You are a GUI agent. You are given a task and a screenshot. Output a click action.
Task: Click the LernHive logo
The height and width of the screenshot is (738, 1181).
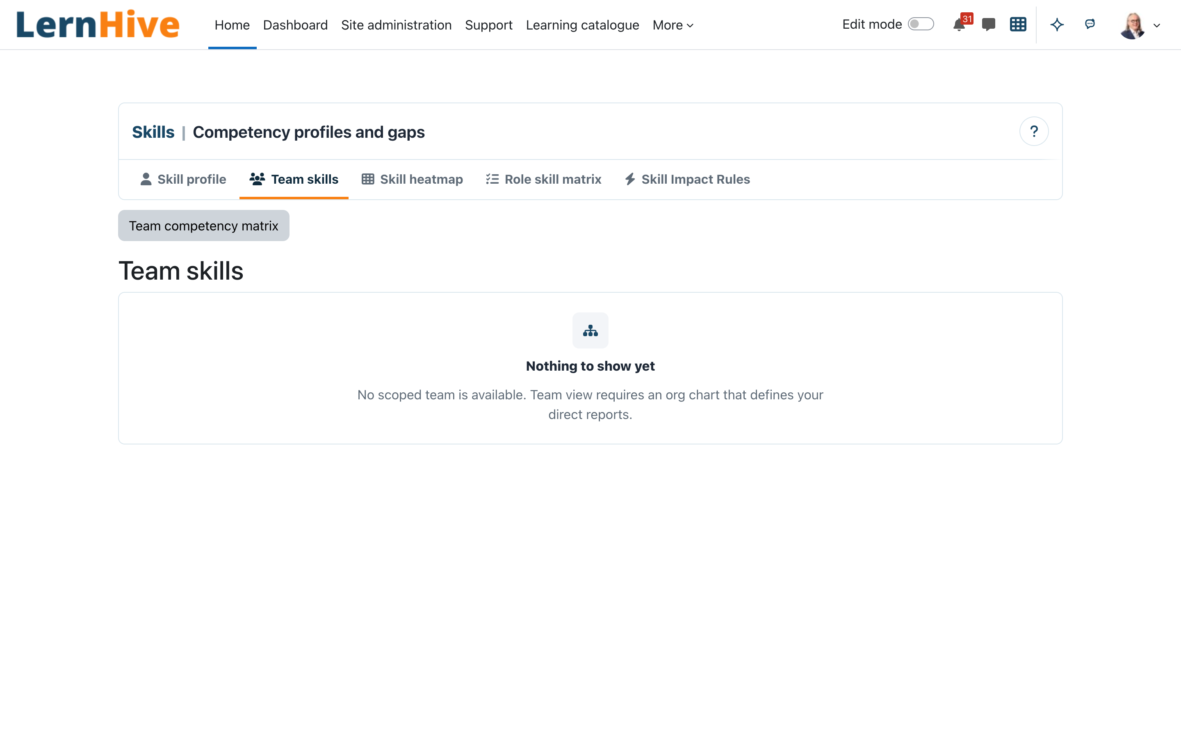(x=98, y=25)
